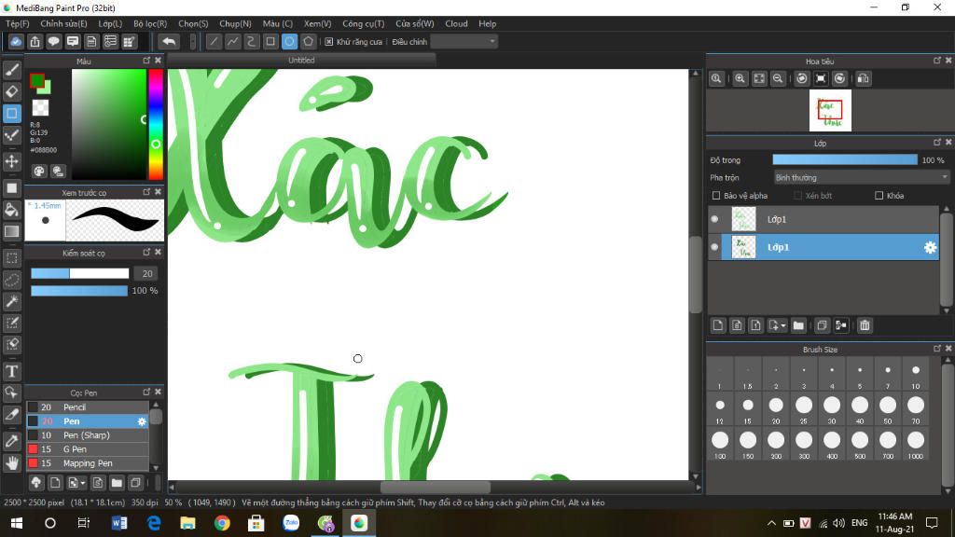Select the Move tool

click(11, 161)
